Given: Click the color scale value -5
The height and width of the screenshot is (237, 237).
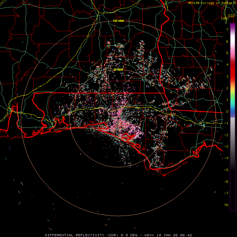Looking at the screenshot, I should [226, 170].
